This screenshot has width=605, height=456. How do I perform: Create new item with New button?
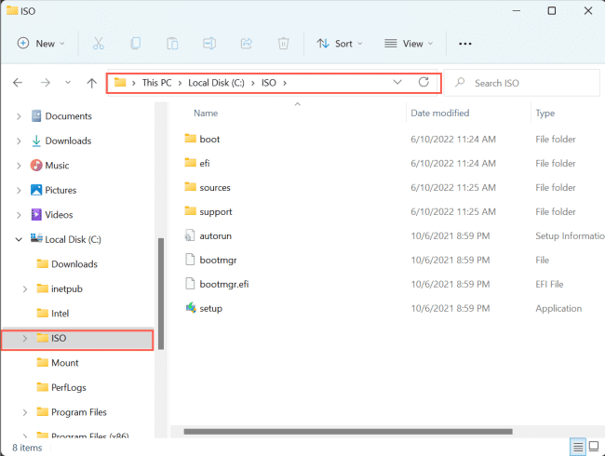41,44
